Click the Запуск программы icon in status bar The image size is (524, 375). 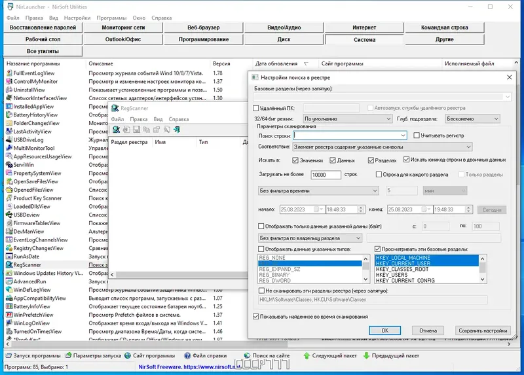click(x=9, y=355)
